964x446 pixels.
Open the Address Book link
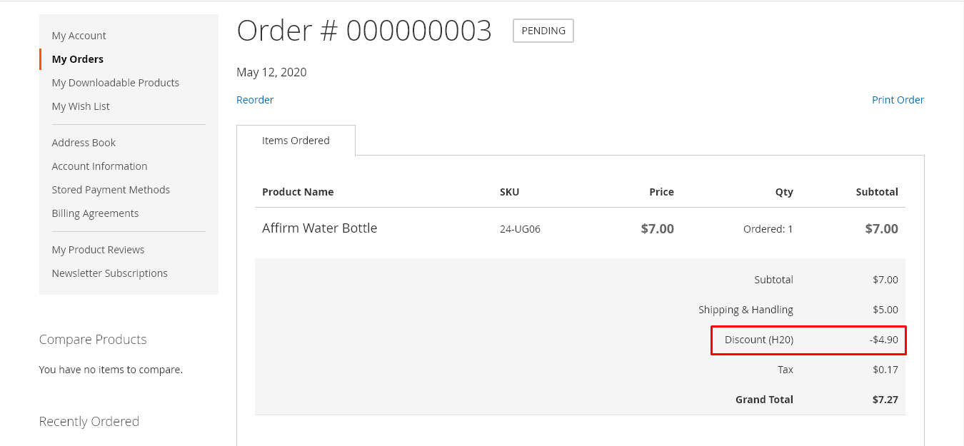(84, 143)
